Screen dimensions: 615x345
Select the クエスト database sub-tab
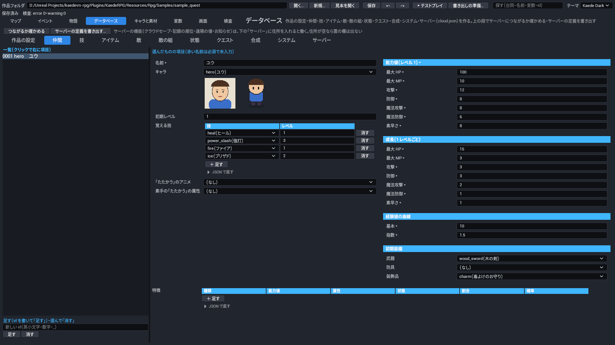[x=225, y=40]
